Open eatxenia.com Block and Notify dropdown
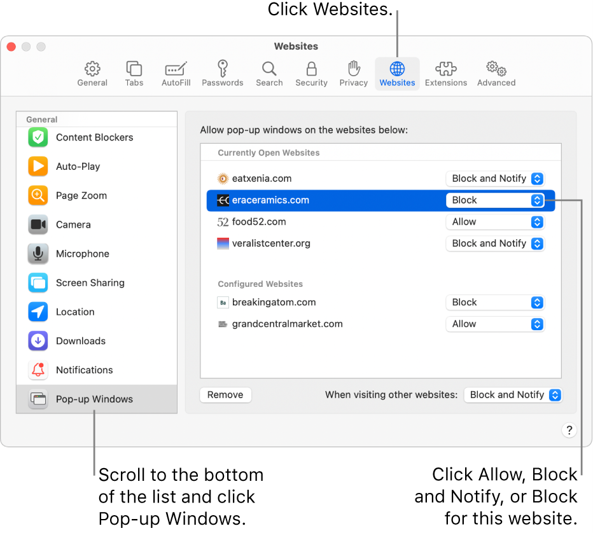 (x=495, y=179)
